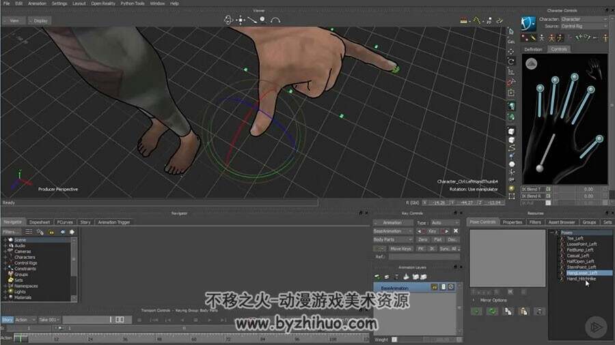Image resolution: width=615 pixels, height=345 pixels.
Task: Toggle solo on BaseAnimation layer
Action: pyautogui.click(x=443, y=287)
